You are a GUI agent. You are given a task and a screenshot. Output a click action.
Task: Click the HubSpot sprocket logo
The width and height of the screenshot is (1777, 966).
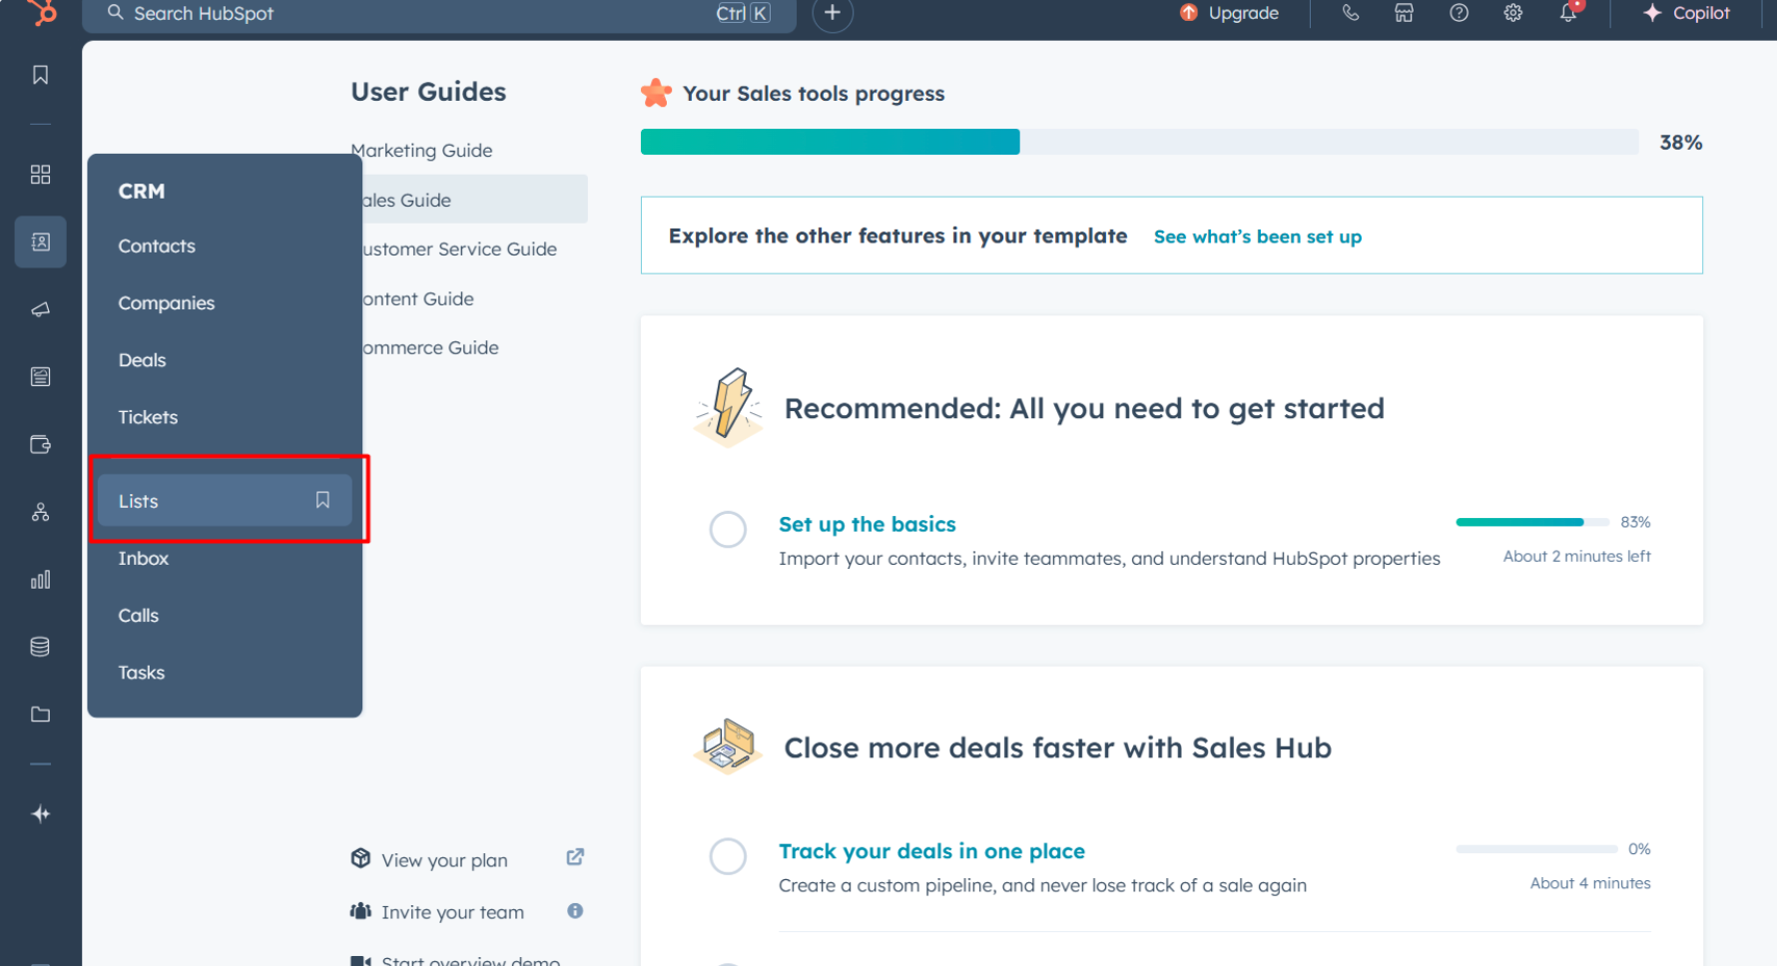coord(41,11)
